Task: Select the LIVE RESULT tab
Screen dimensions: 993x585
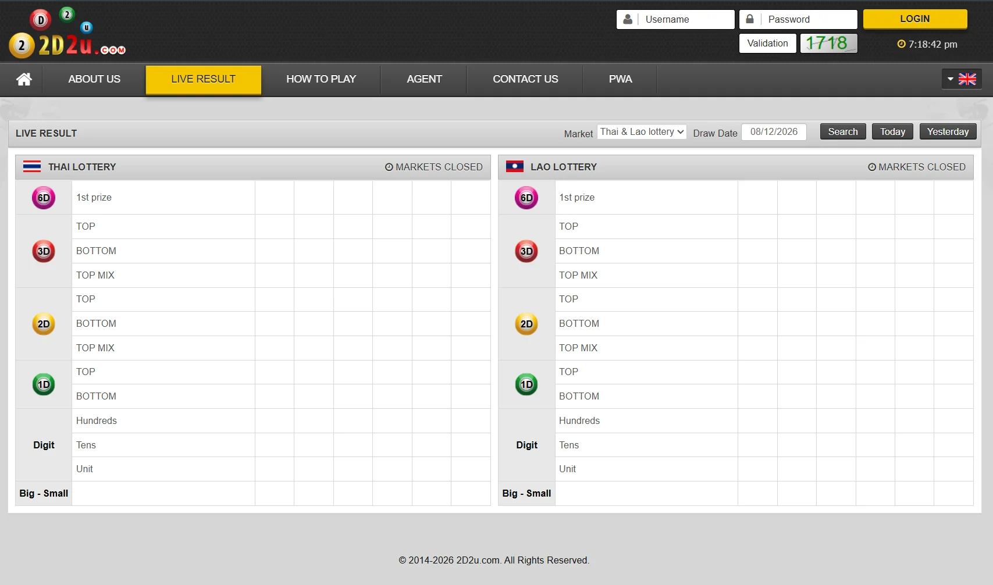Action: coord(203,79)
